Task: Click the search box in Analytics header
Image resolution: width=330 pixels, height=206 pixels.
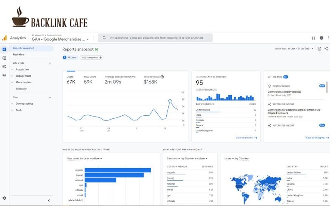Action: click(156, 38)
